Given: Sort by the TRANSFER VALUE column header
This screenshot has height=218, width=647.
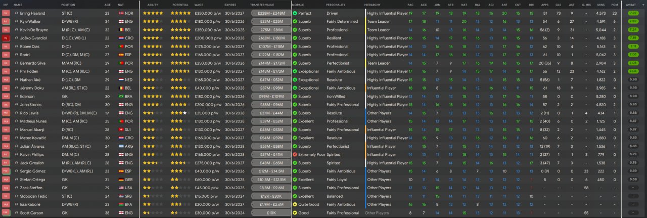Looking at the screenshot, I should point(262,4).
